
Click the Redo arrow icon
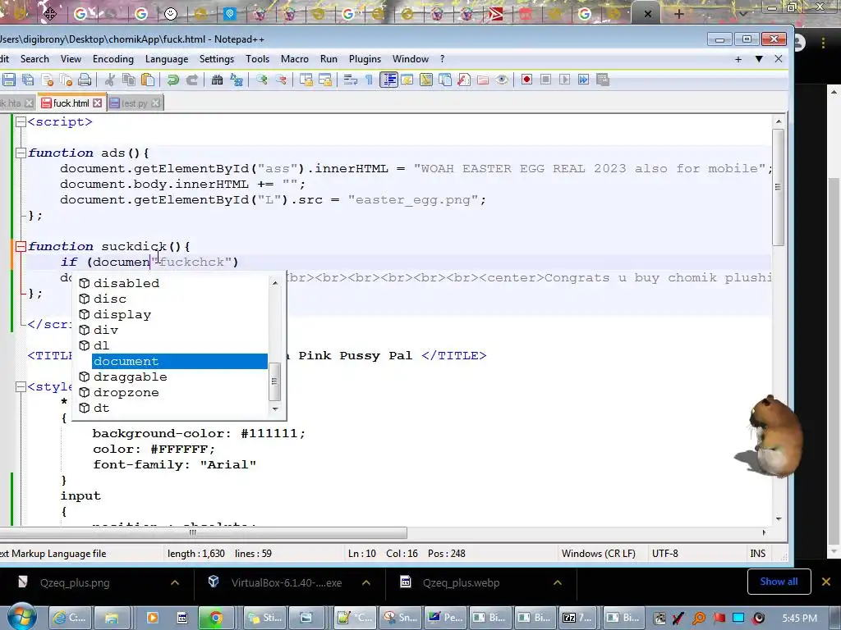click(191, 80)
